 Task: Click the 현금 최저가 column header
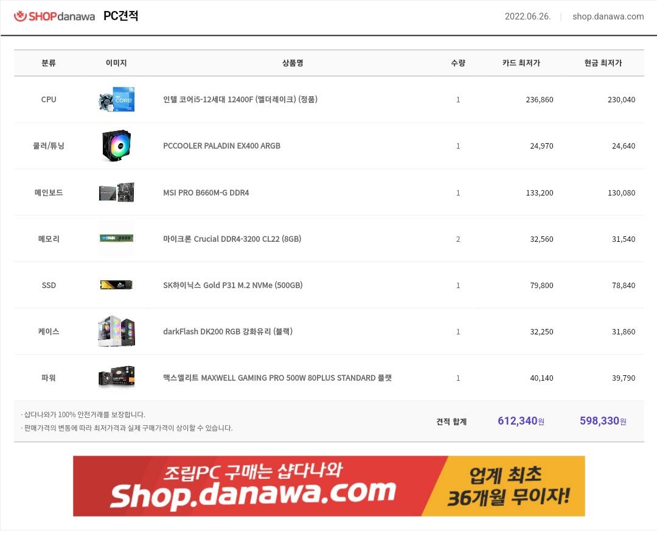pyautogui.click(x=603, y=63)
